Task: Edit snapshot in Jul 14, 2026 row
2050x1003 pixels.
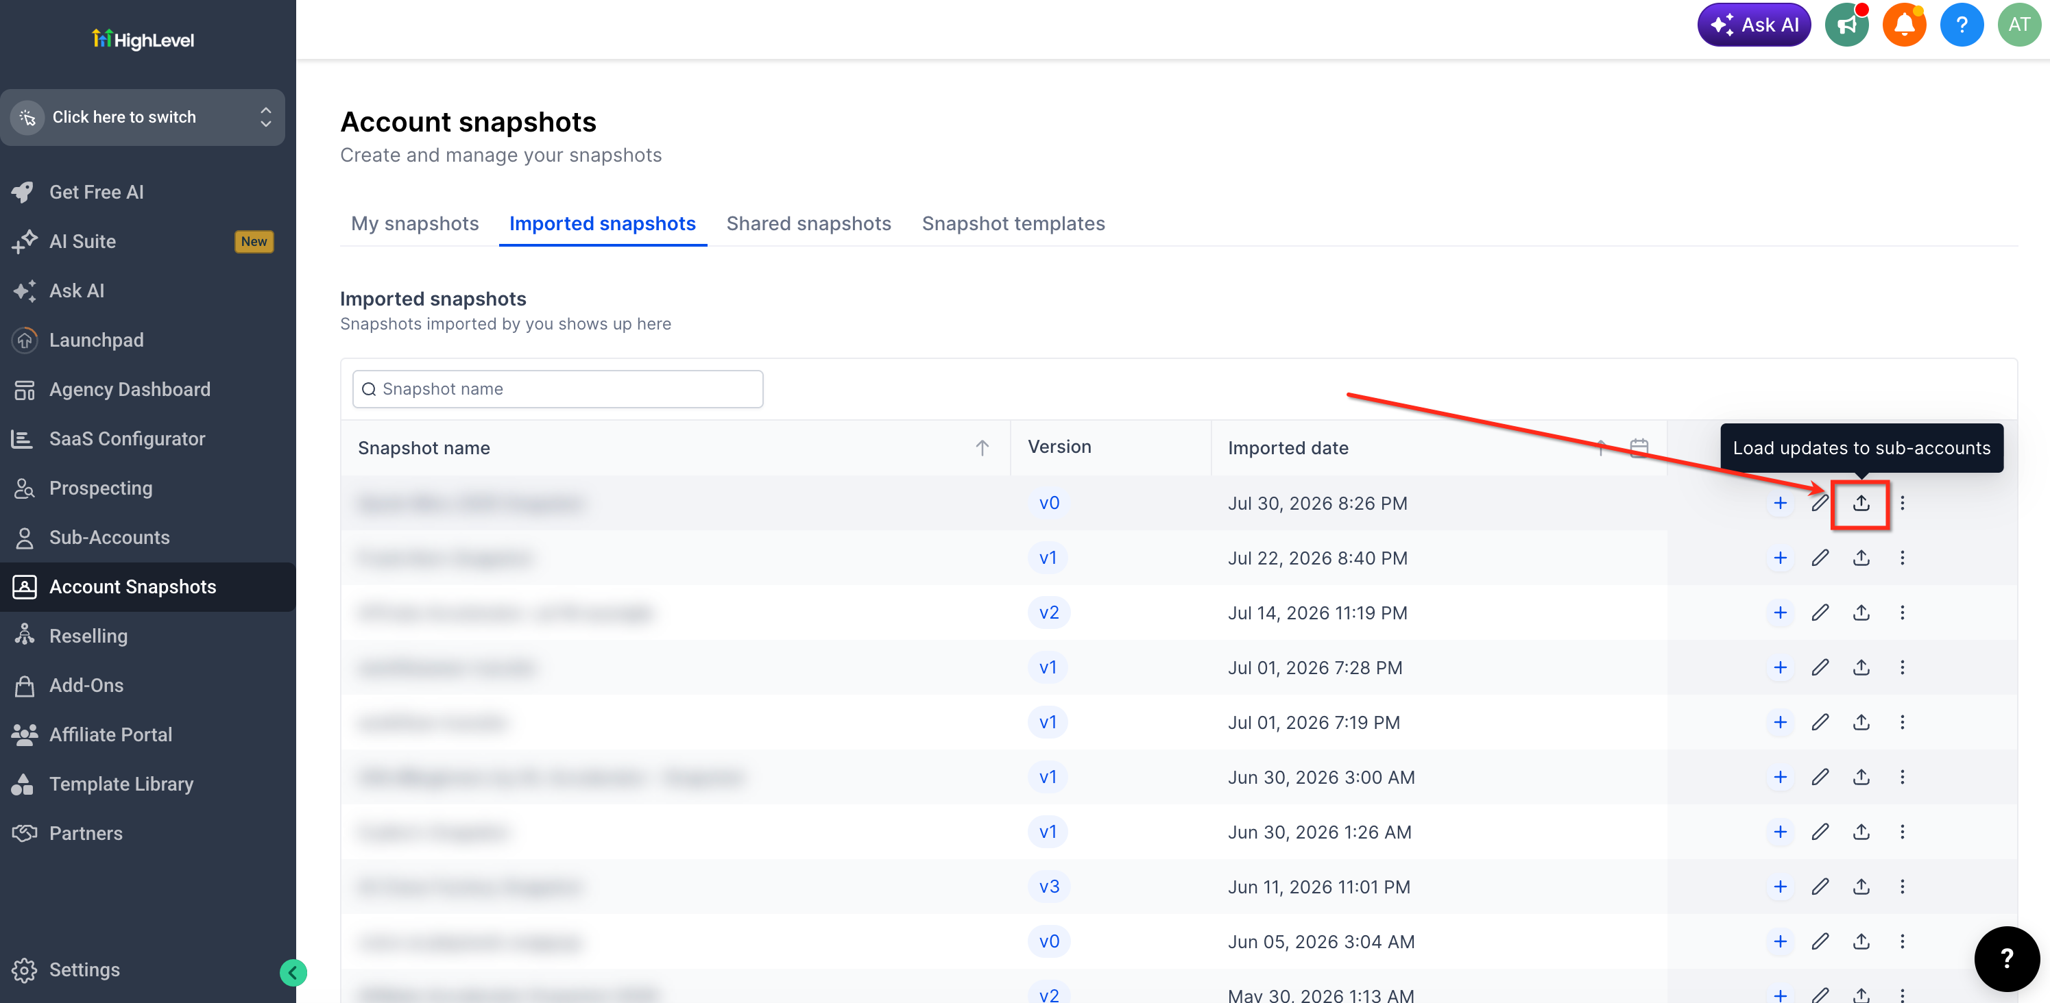Action: pyautogui.click(x=1820, y=612)
